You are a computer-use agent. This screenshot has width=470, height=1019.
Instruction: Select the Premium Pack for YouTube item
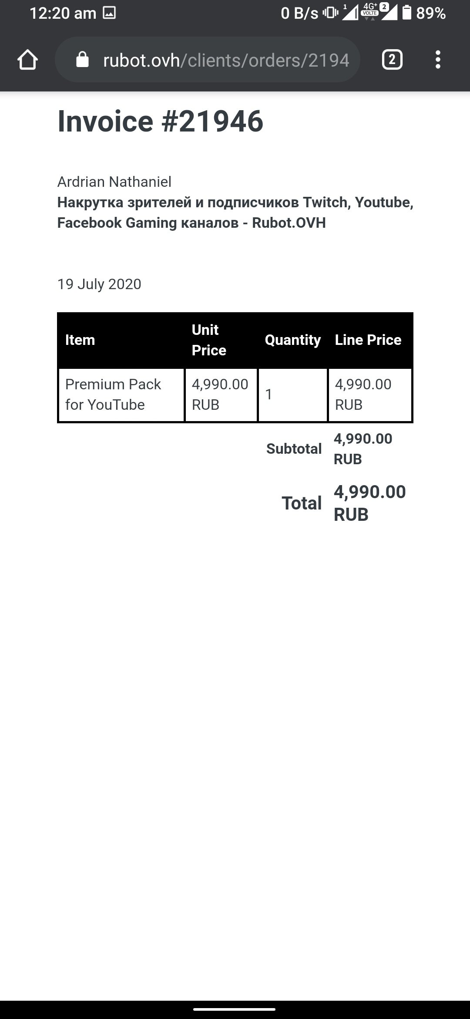pyautogui.click(x=113, y=395)
